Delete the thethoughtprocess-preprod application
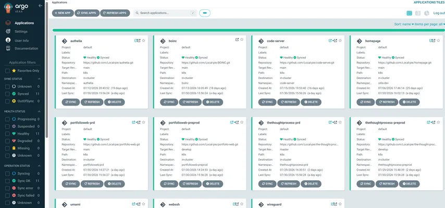Screen dimensions: 445x208 410,184
